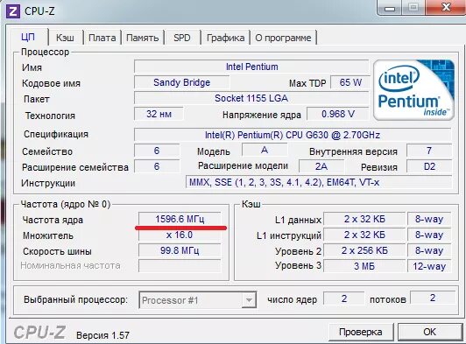Viewport: 466px width, 344px height.
Task: Click the 32 нм technology value
Action: pyautogui.click(x=159, y=114)
